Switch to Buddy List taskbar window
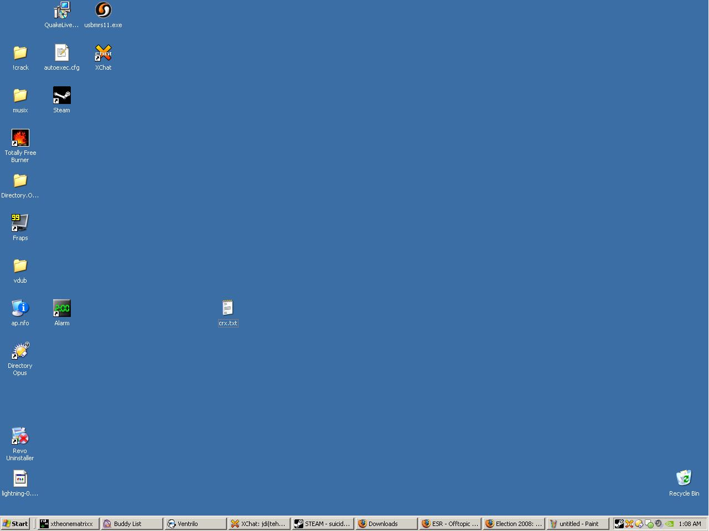 (x=132, y=524)
